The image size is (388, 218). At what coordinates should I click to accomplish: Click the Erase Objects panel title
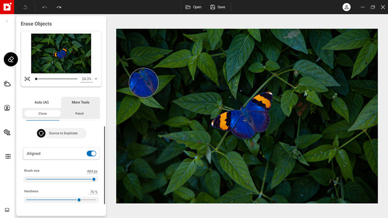(x=36, y=24)
